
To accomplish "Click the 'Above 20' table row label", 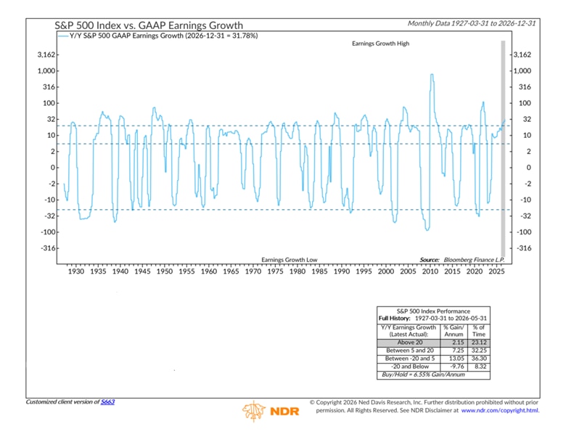I will pos(410,343).
